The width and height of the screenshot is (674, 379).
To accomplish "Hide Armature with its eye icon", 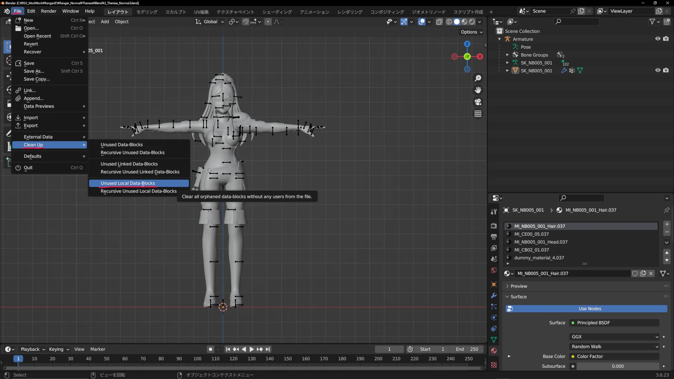I will (x=658, y=39).
